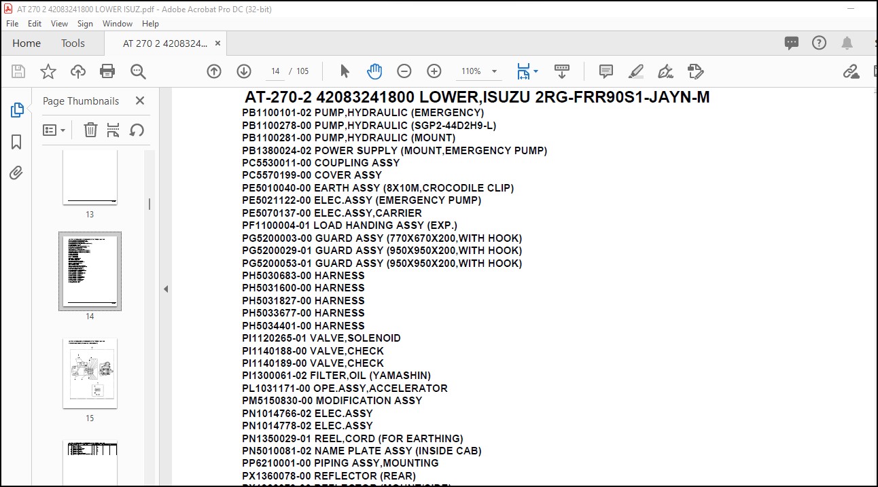This screenshot has width=878, height=487.
Task: Open the Window menu
Action: (118, 23)
